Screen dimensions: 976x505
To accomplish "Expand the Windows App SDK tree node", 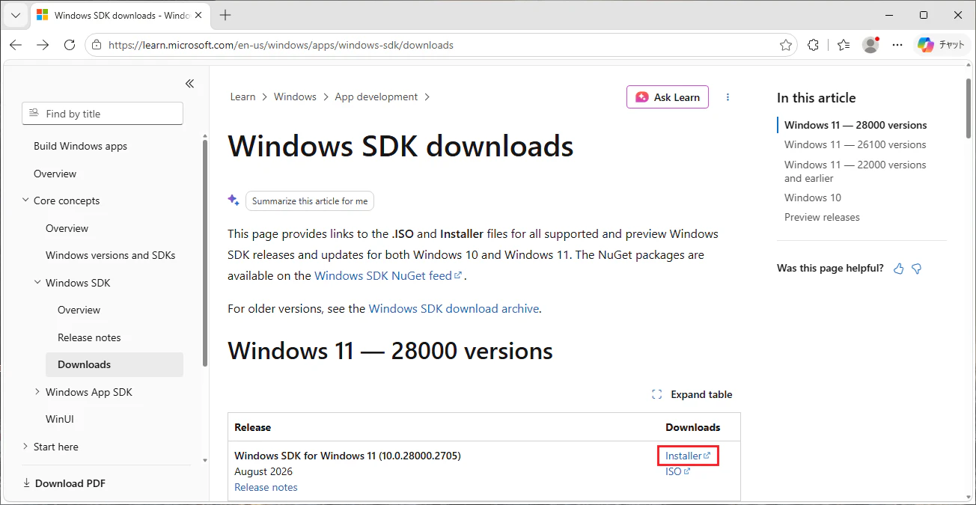I will click(x=38, y=392).
